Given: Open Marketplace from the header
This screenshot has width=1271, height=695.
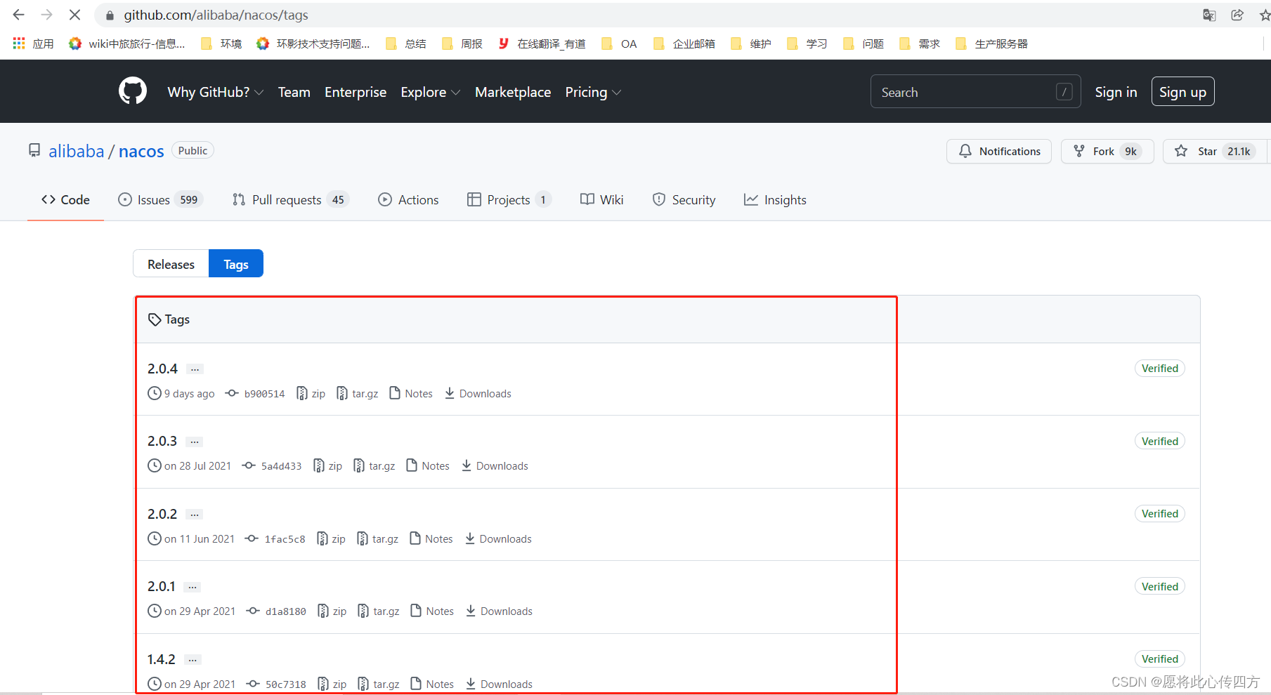Looking at the screenshot, I should [x=513, y=92].
